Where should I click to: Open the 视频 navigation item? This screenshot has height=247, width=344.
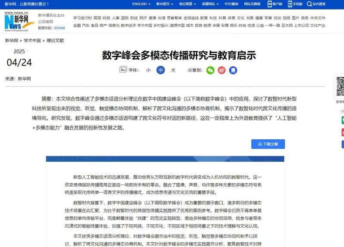coord(286,18)
